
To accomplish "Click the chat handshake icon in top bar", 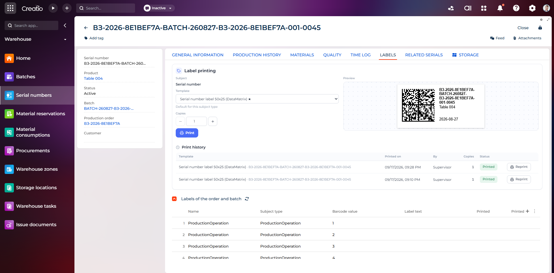I will 451,8.
